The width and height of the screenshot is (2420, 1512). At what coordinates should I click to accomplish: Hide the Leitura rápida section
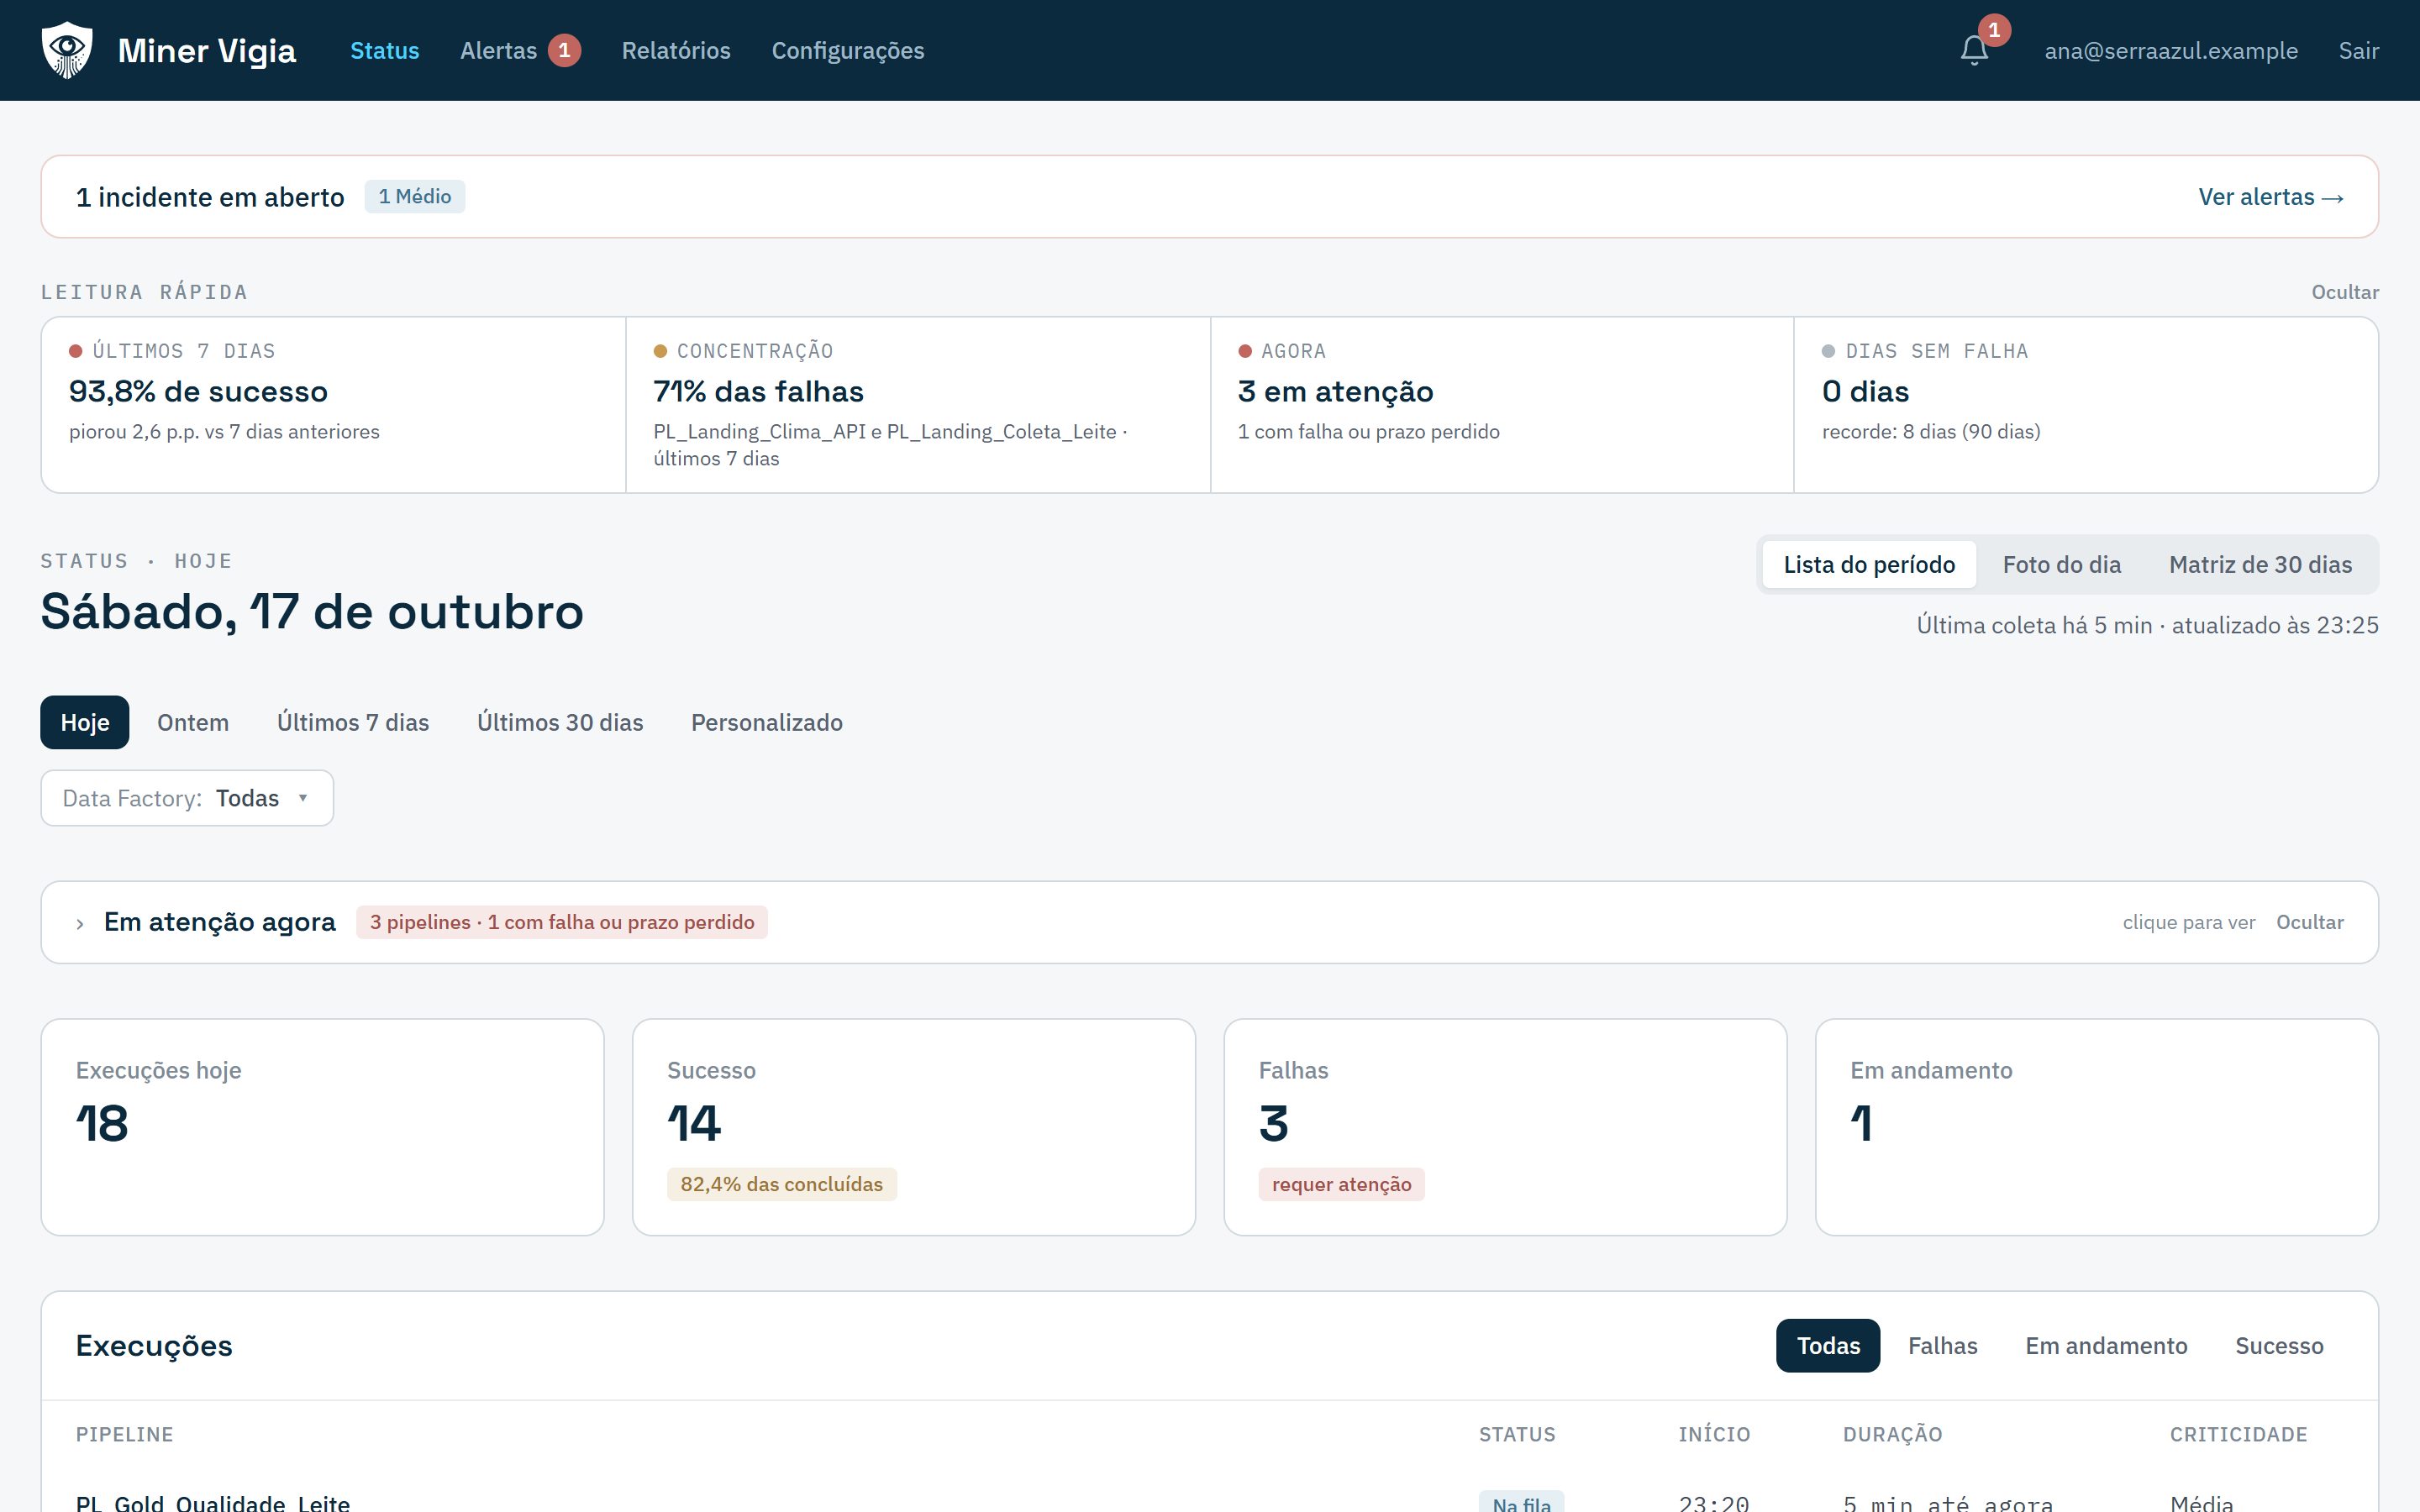point(2344,292)
